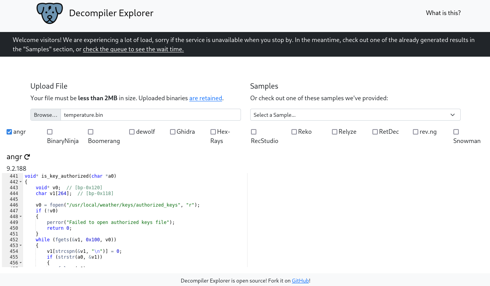Screen dimensions: 490x286
Task: Collapse code fold arrow at line 442
Action: coord(21,182)
